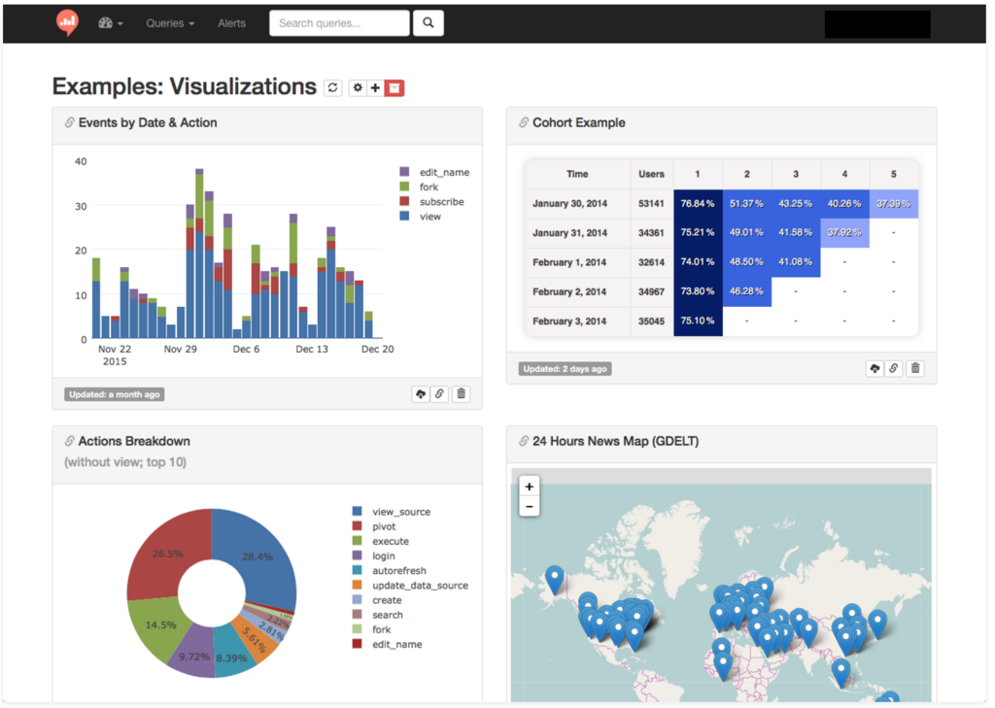Select the 37.92% cohort cell
Viewport: 995px width, 708px height.
click(844, 233)
